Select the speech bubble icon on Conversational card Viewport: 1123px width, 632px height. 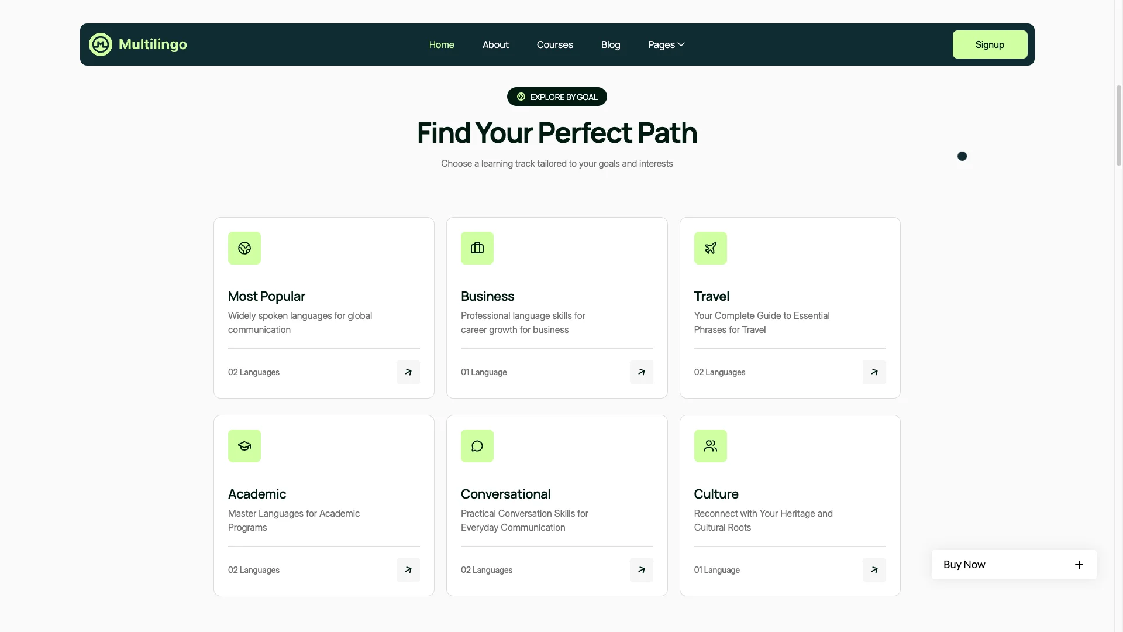click(x=477, y=445)
